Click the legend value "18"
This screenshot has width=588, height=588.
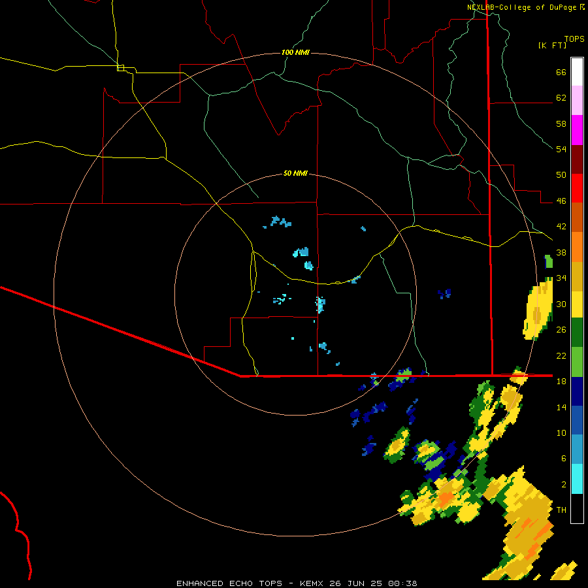click(561, 382)
